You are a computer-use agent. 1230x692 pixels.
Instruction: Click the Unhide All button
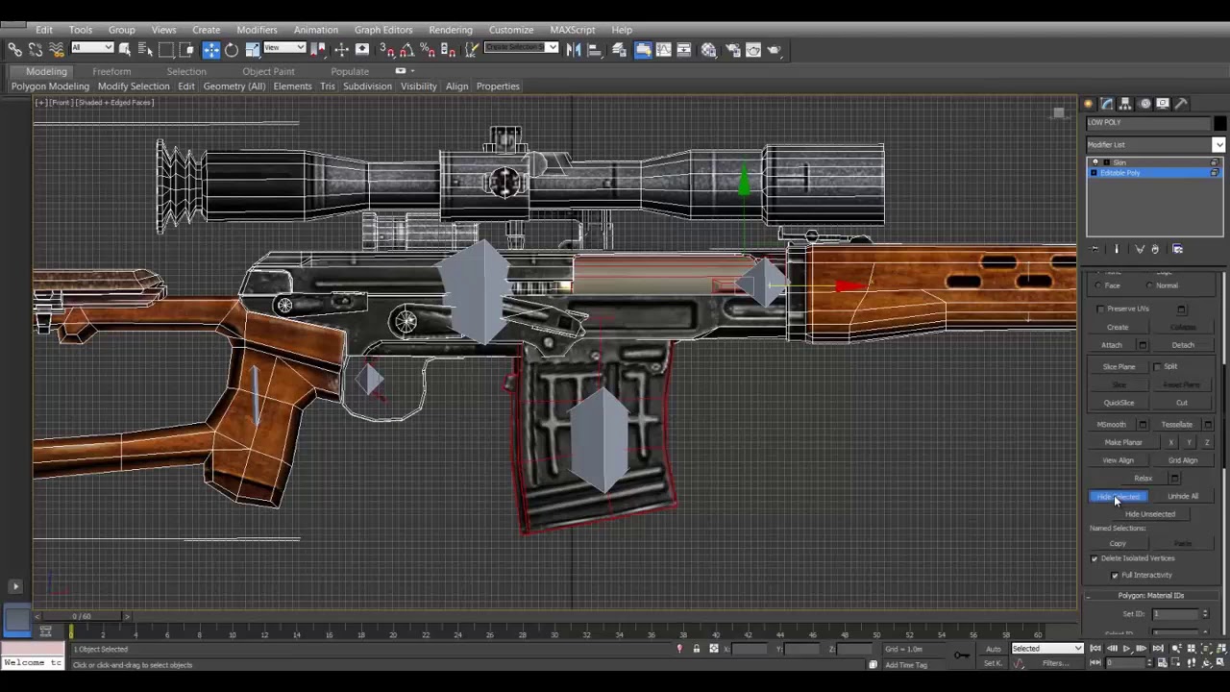pos(1183,496)
